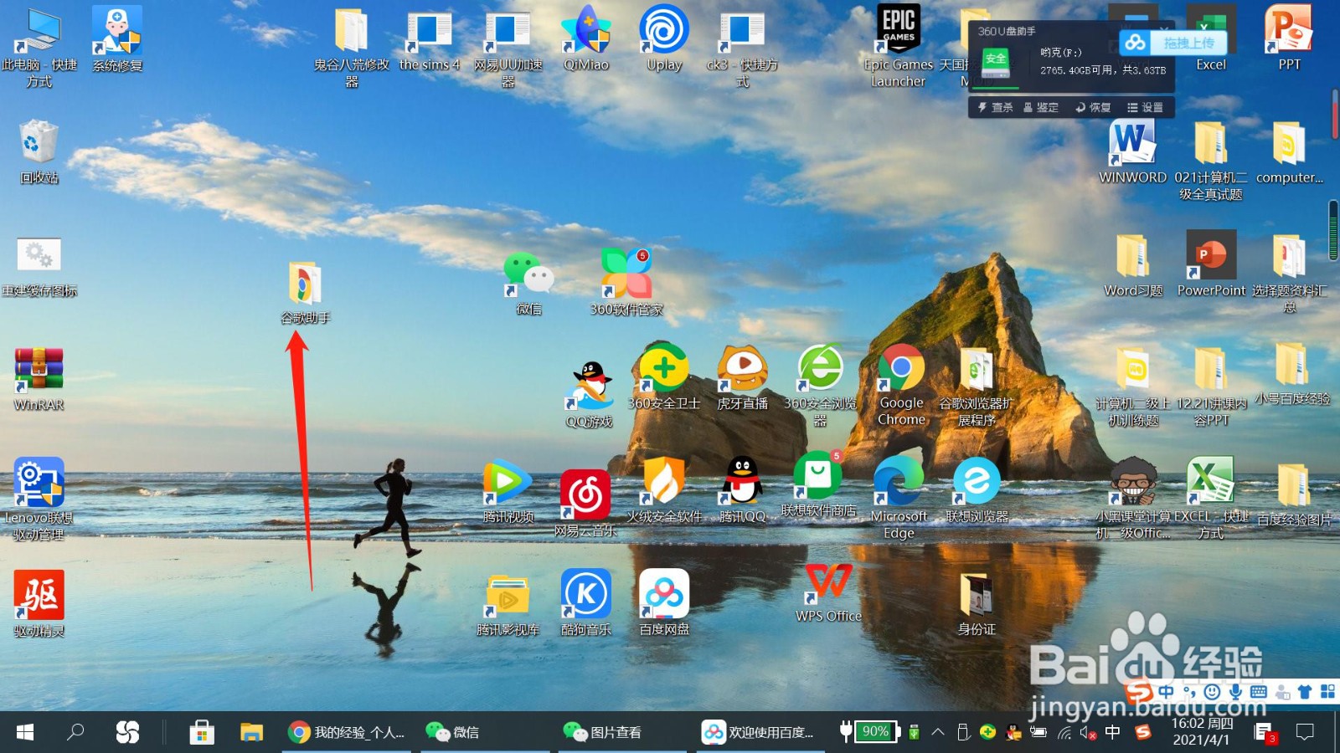Image resolution: width=1340 pixels, height=753 pixels.
Task: Open the notification action center
Action: coord(1305,732)
